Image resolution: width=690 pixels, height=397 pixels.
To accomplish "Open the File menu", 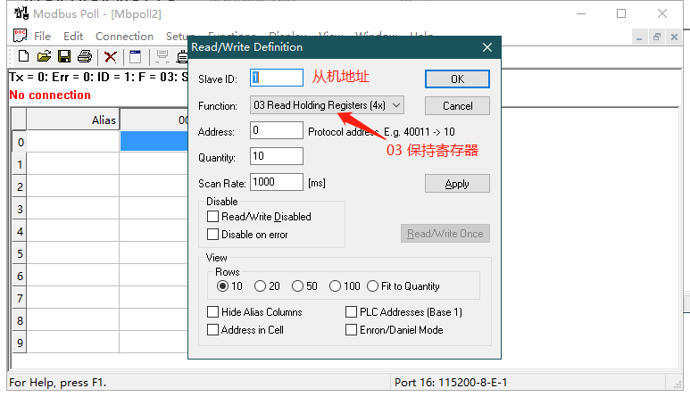I will [x=42, y=36].
